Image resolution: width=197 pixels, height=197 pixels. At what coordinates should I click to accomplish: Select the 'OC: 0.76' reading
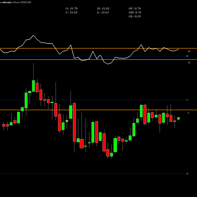[135, 9]
